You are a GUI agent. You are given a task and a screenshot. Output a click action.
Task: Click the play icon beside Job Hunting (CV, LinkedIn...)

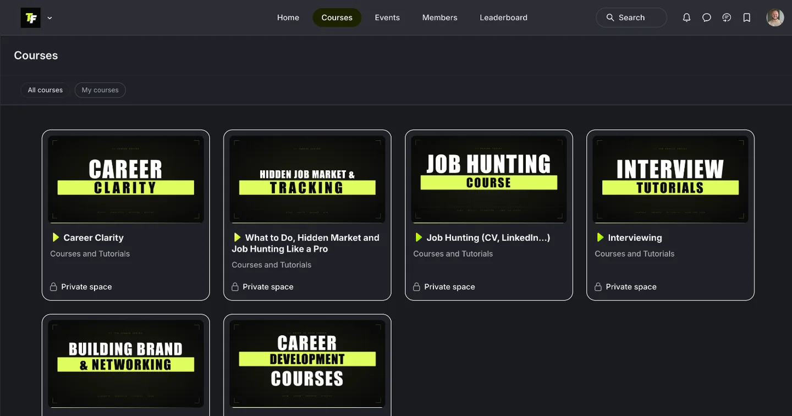419,237
